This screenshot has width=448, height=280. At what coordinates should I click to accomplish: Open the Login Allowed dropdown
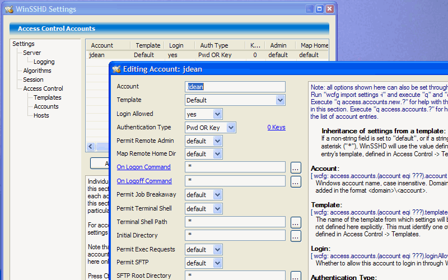(x=217, y=114)
